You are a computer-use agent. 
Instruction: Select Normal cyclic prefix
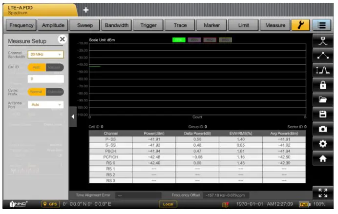pyautogui.click(x=37, y=92)
